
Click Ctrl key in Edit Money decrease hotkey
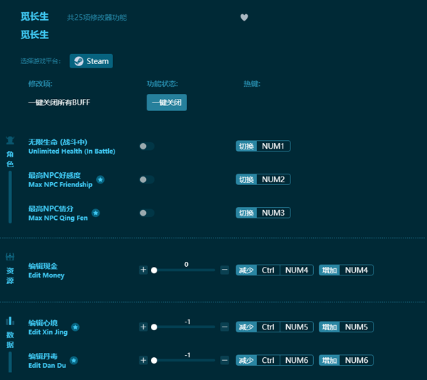coord(268,270)
